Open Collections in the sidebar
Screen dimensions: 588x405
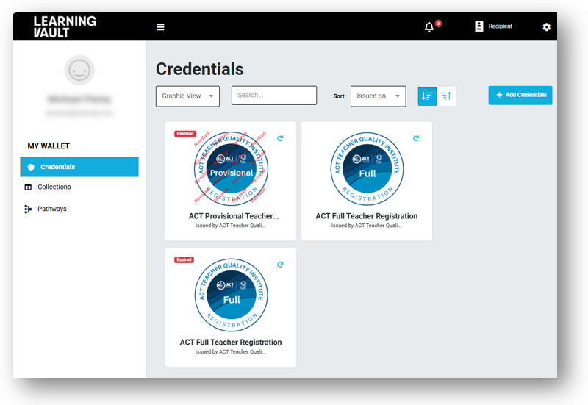pos(54,187)
